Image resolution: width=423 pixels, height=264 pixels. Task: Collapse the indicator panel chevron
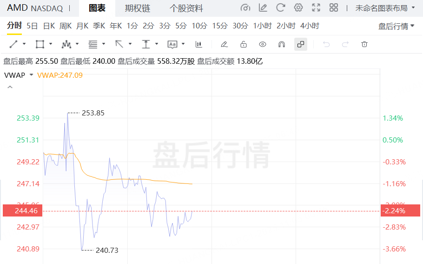(10, 87)
